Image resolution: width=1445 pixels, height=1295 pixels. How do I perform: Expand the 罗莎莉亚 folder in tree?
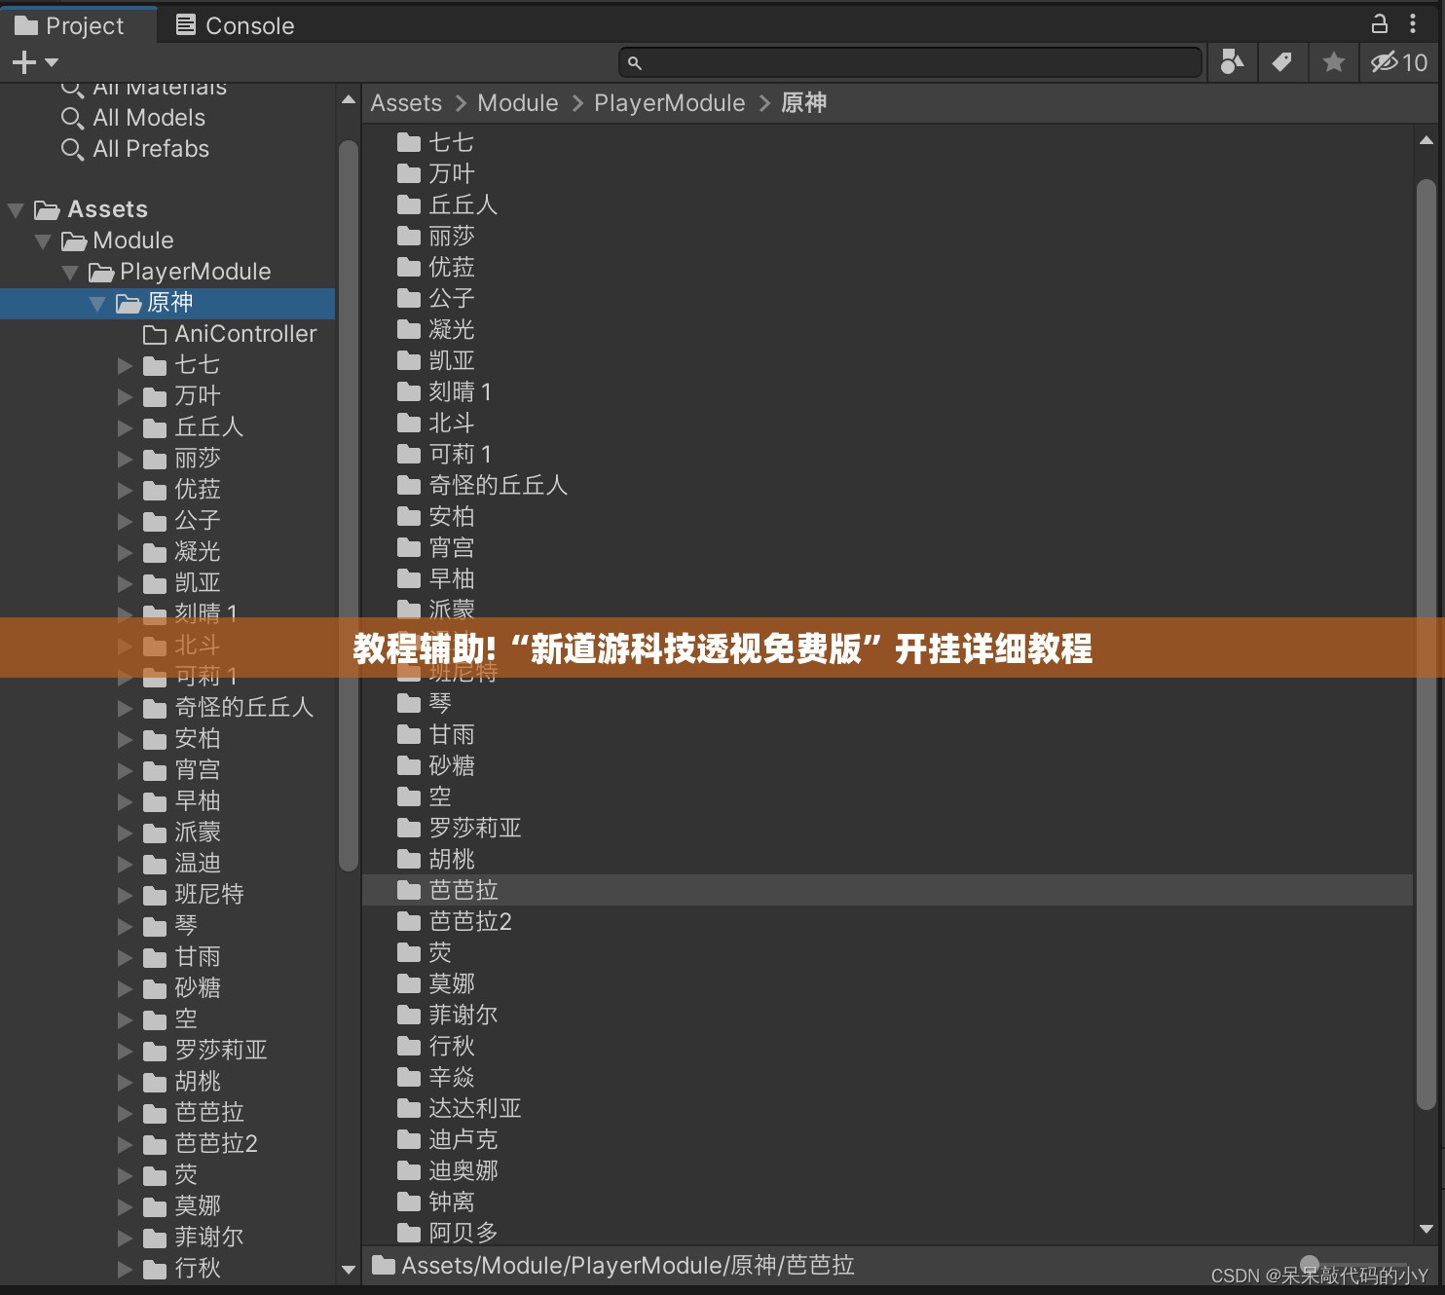(125, 1052)
